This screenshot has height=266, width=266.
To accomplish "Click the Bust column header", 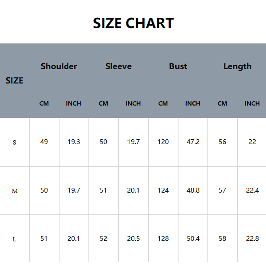I will pyautogui.click(x=178, y=66).
